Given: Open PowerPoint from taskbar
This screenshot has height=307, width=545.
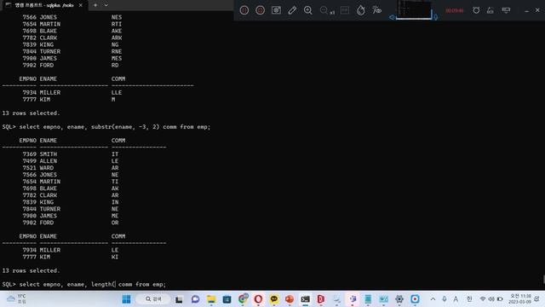Looking at the screenshot, I should click(290, 299).
